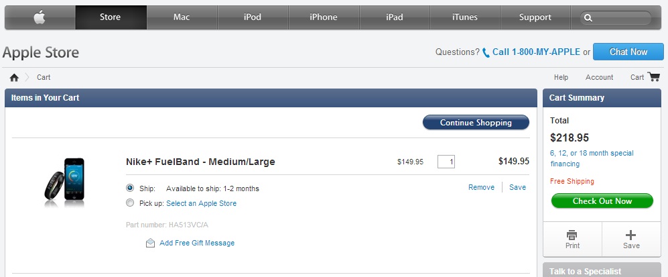Click the Apple logo in navigation bar

point(40,17)
